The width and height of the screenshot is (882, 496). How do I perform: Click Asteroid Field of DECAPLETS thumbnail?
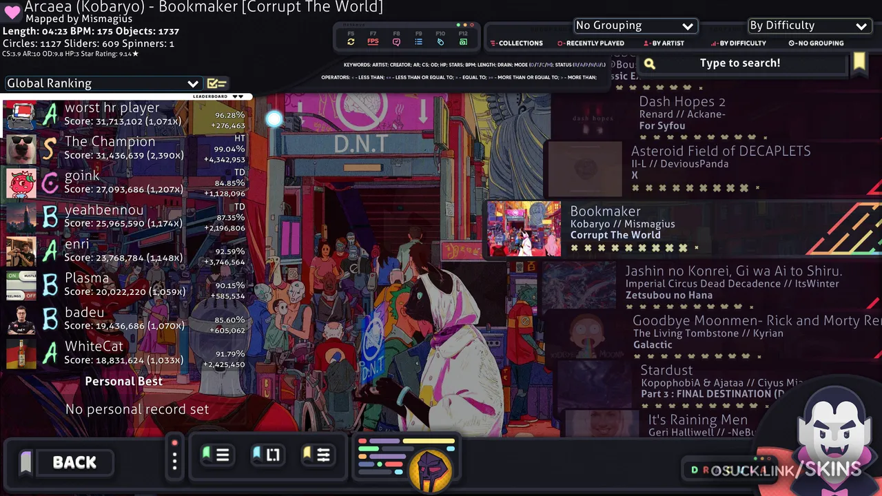[585, 169]
